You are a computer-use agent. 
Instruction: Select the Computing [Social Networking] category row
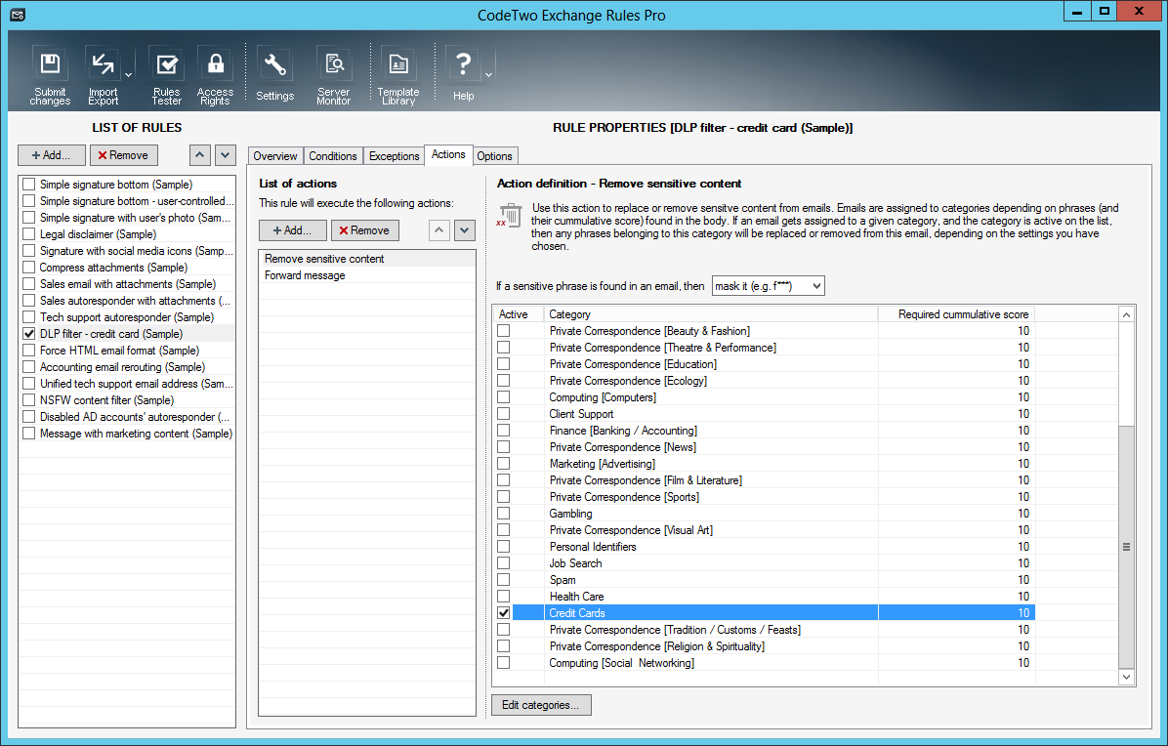764,663
